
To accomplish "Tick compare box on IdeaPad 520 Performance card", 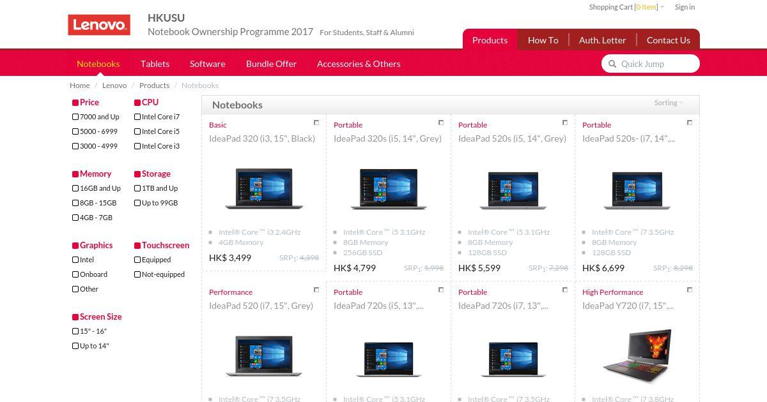I will pyautogui.click(x=316, y=290).
